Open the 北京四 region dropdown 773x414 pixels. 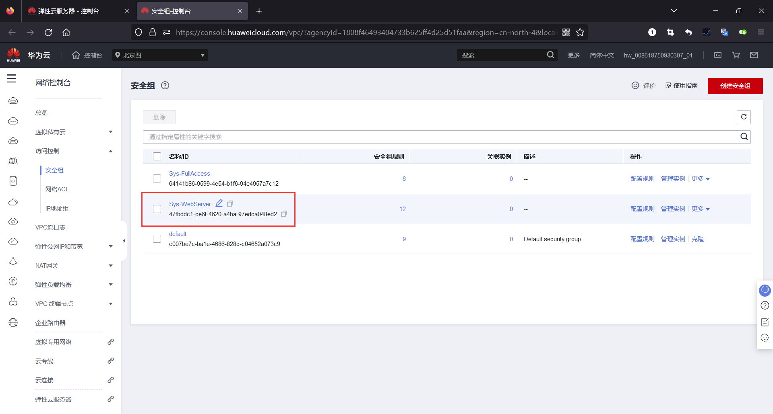pos(160,55)
